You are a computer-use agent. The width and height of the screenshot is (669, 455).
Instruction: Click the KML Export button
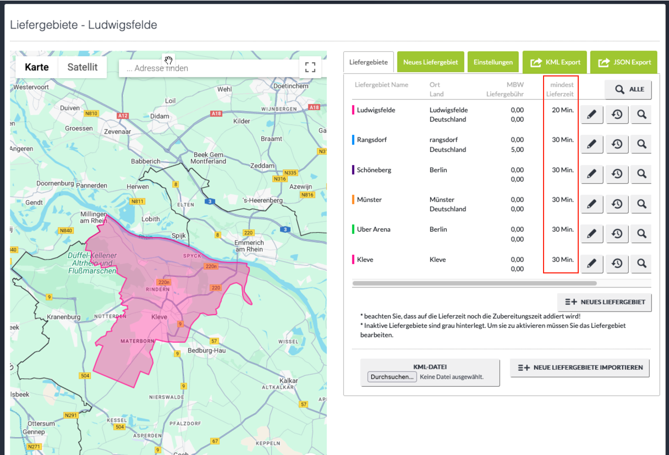pyautogui.click(x=555, y=62)
